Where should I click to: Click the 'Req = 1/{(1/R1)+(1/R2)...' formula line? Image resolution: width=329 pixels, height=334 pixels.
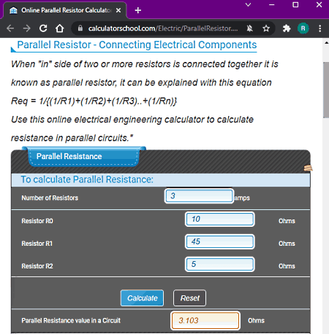click(94, 101)
